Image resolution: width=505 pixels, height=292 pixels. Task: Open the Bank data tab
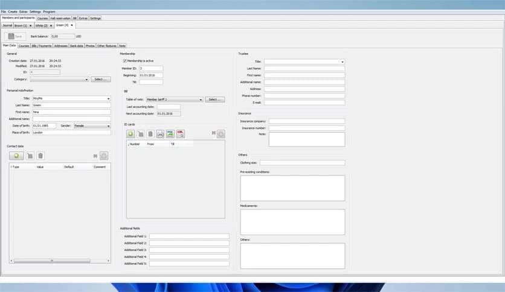(77, 46)
